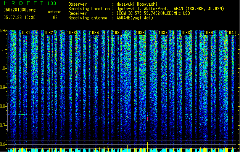Image resolution: width=240 pixels, height=152 pixels.
Task: Click the red meteor echo below the 1036 marker
Action: coord(147,118)
